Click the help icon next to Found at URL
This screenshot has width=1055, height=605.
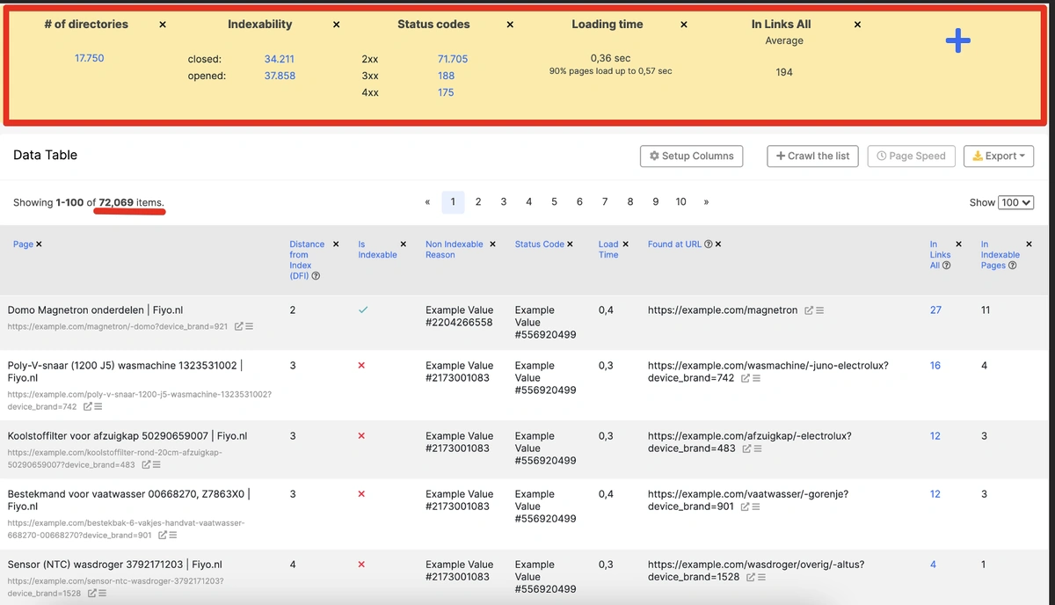point(707,244)
